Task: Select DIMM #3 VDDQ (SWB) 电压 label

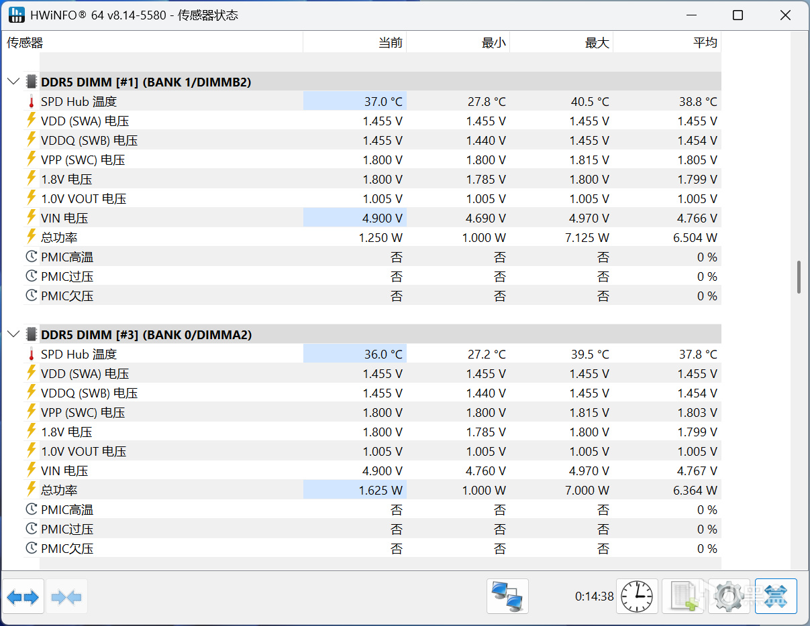Action: coord(89,393)
